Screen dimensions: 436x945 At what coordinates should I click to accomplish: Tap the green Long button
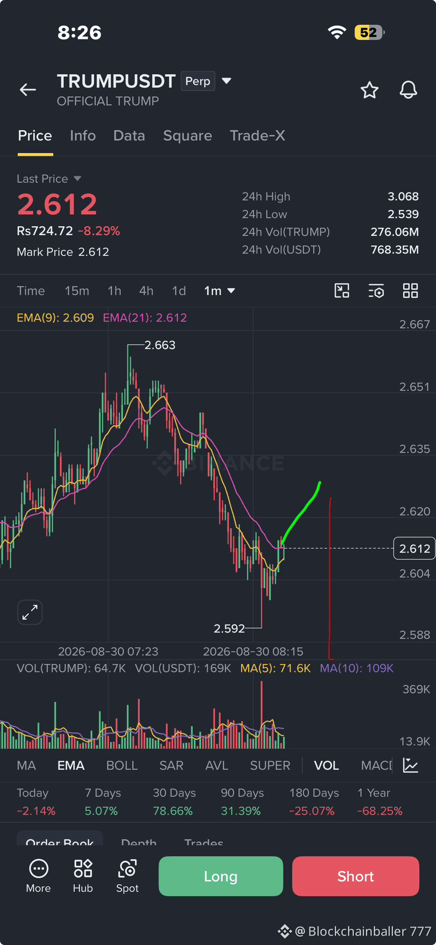[x=221, y=876]
